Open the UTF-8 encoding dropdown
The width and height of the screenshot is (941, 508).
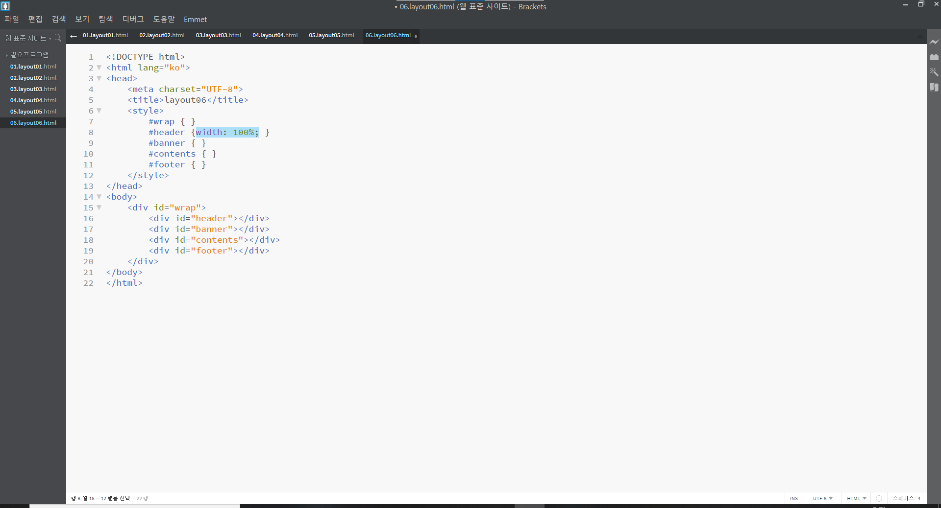click(823, 498)
